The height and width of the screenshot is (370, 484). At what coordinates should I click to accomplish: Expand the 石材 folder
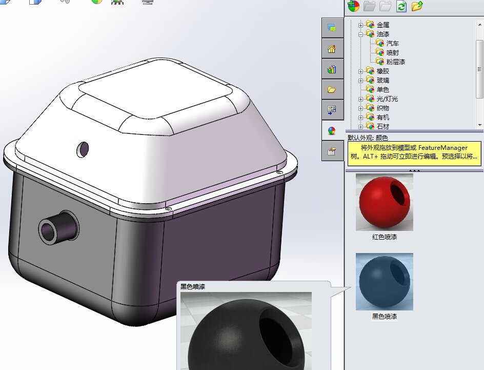360,127
